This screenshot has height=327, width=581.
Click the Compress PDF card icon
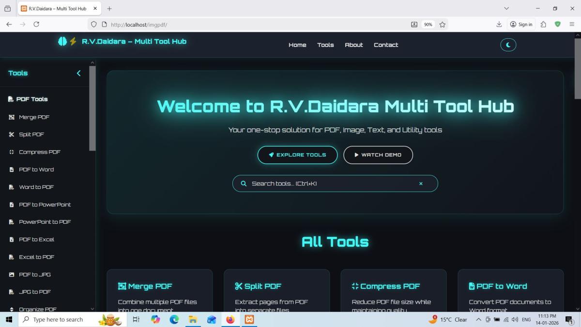click(x=355, y=286)
